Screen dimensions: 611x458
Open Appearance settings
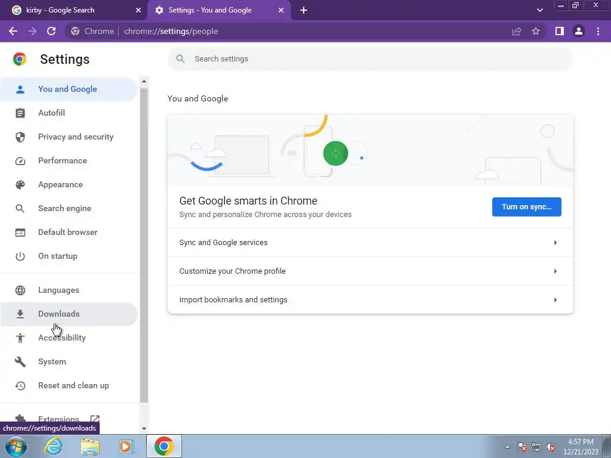69,185
